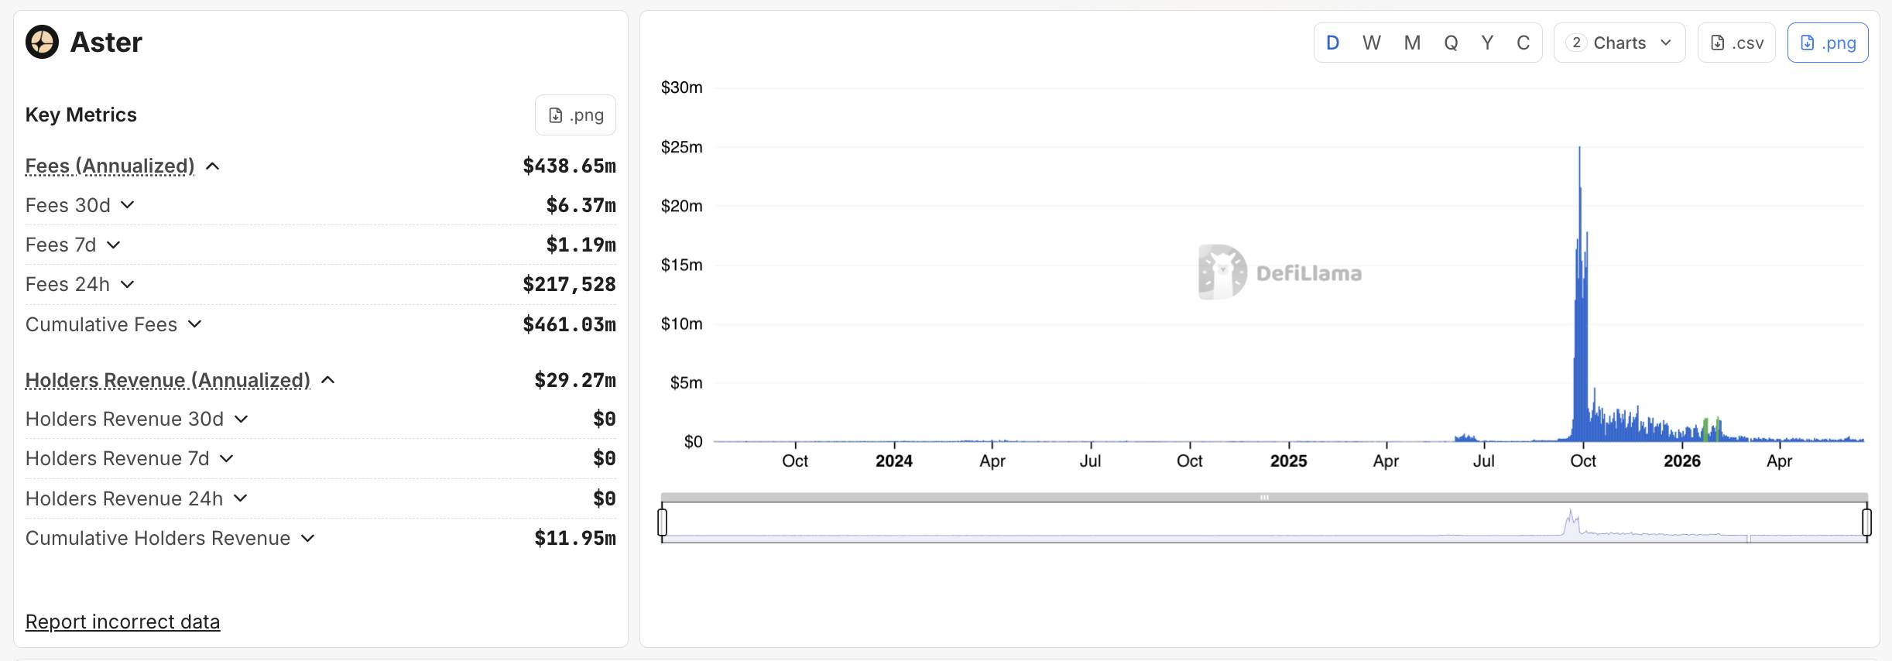The width and height of the screenshot is (1892, 661).
Task: Switch chart to Monthly (M) interval
Action: [1412, 43]
